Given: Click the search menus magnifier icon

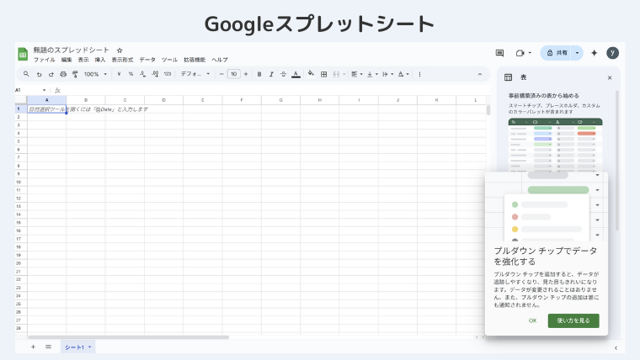Looking at the screenshot, I should (26, 74).
